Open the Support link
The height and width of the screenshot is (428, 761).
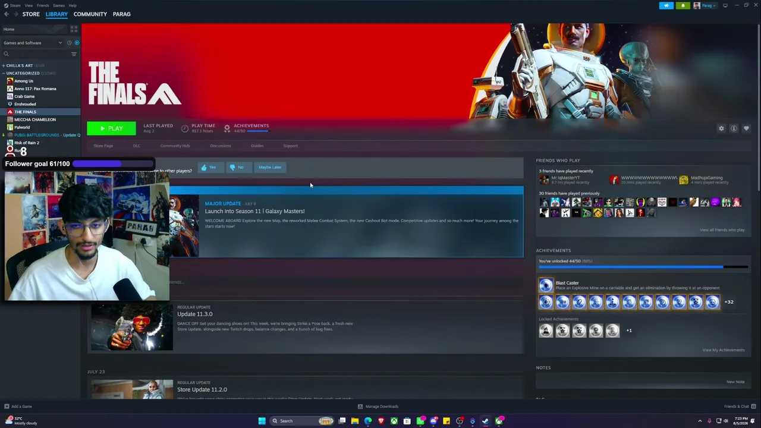tap(290, 146)
